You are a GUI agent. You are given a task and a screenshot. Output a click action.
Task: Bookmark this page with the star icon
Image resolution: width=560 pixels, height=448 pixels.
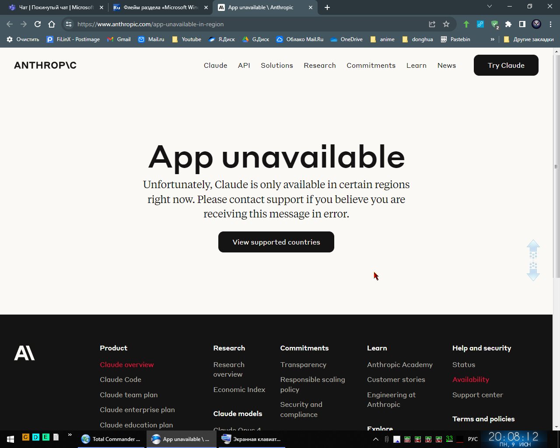point(446,24)
